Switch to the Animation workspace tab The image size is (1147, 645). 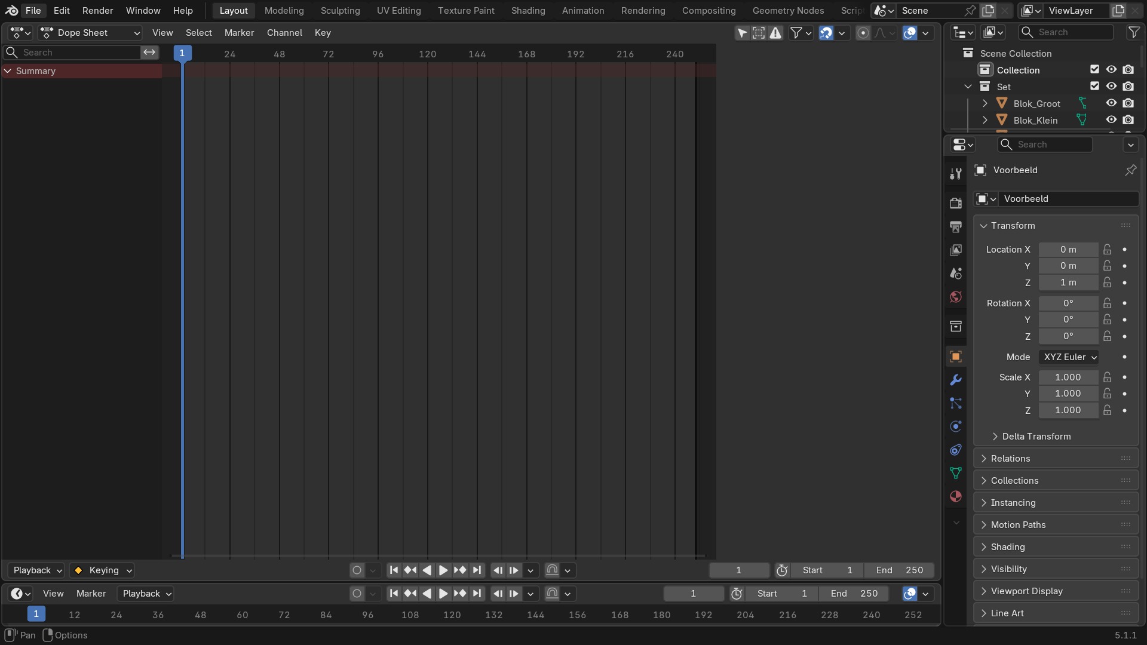582,11
